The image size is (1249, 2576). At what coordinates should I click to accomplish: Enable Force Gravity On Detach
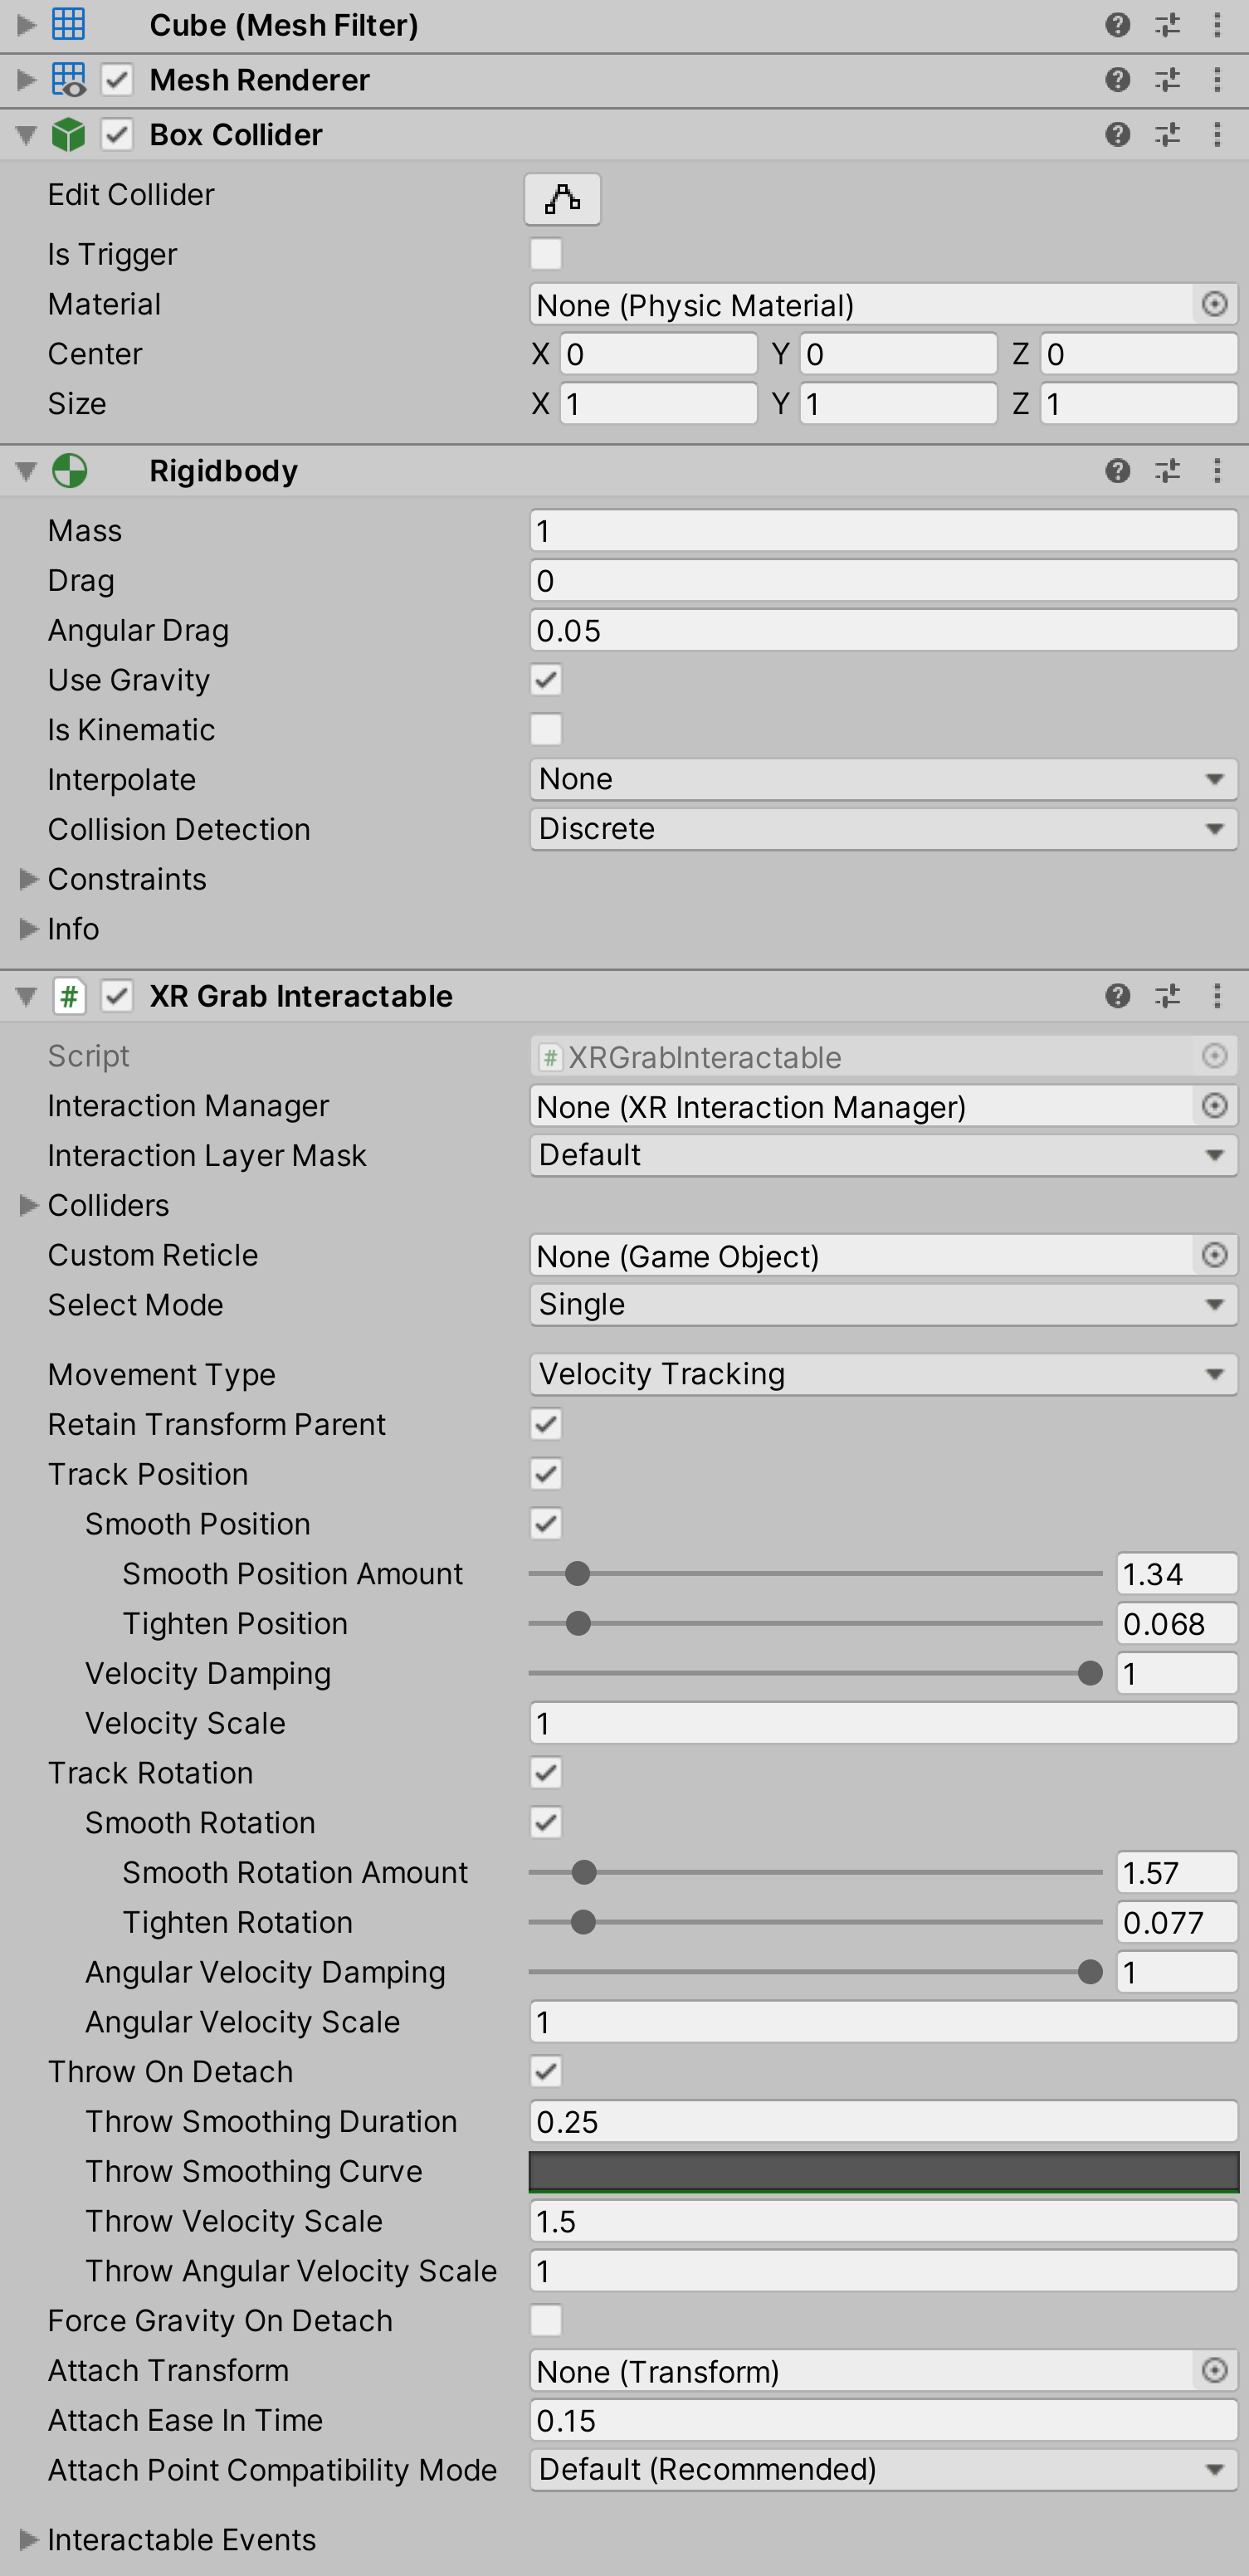point(546,2321)
